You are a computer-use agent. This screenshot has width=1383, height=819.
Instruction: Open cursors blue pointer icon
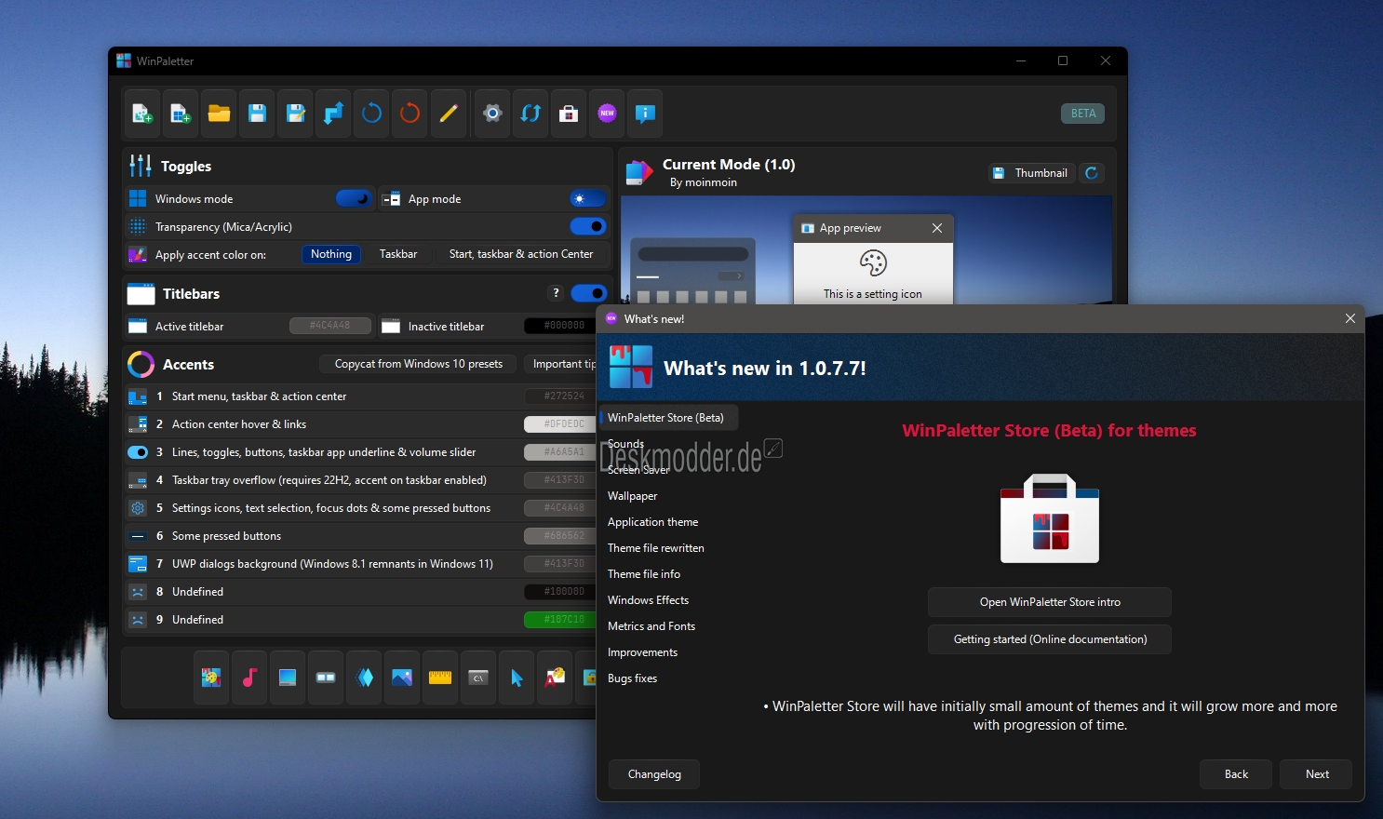517,678
